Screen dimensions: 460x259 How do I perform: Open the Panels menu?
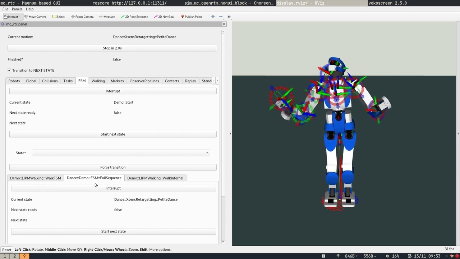coord(17,9)
